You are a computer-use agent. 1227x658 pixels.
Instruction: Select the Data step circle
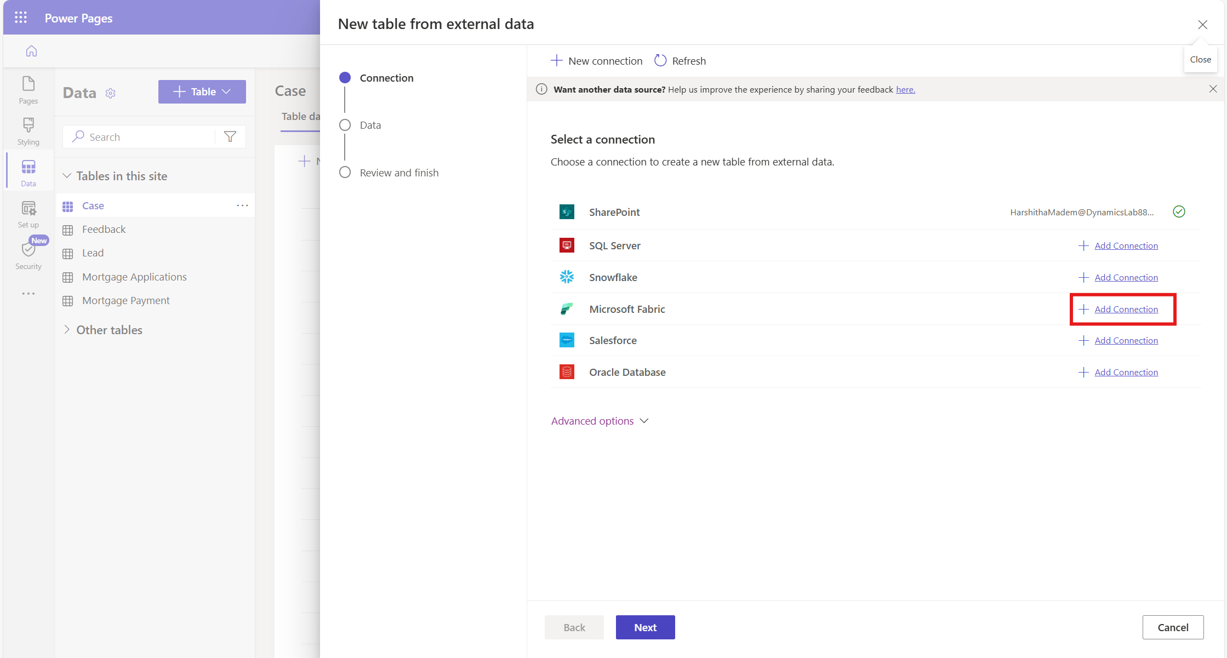(x=345, y=125)
